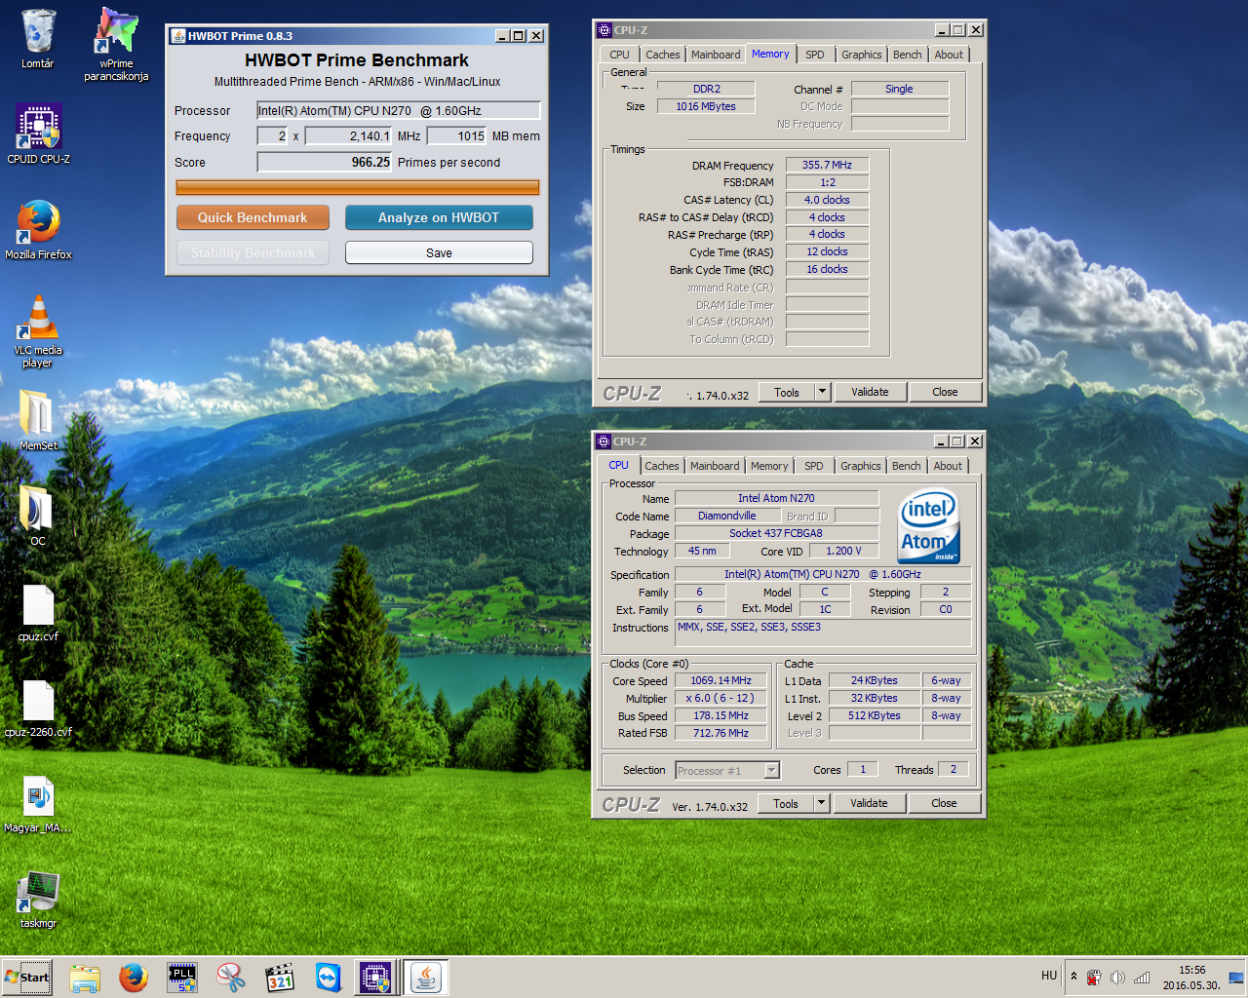The width and height of the screenshot is (1248, 998).
Task: Click the HWBOT Prime title bar icon
Action: 178,36
